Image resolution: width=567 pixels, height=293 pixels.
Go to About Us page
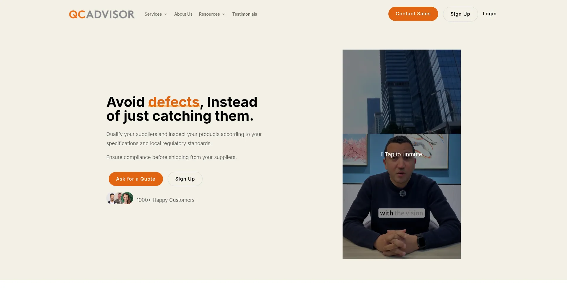click(x=183, y=14)
